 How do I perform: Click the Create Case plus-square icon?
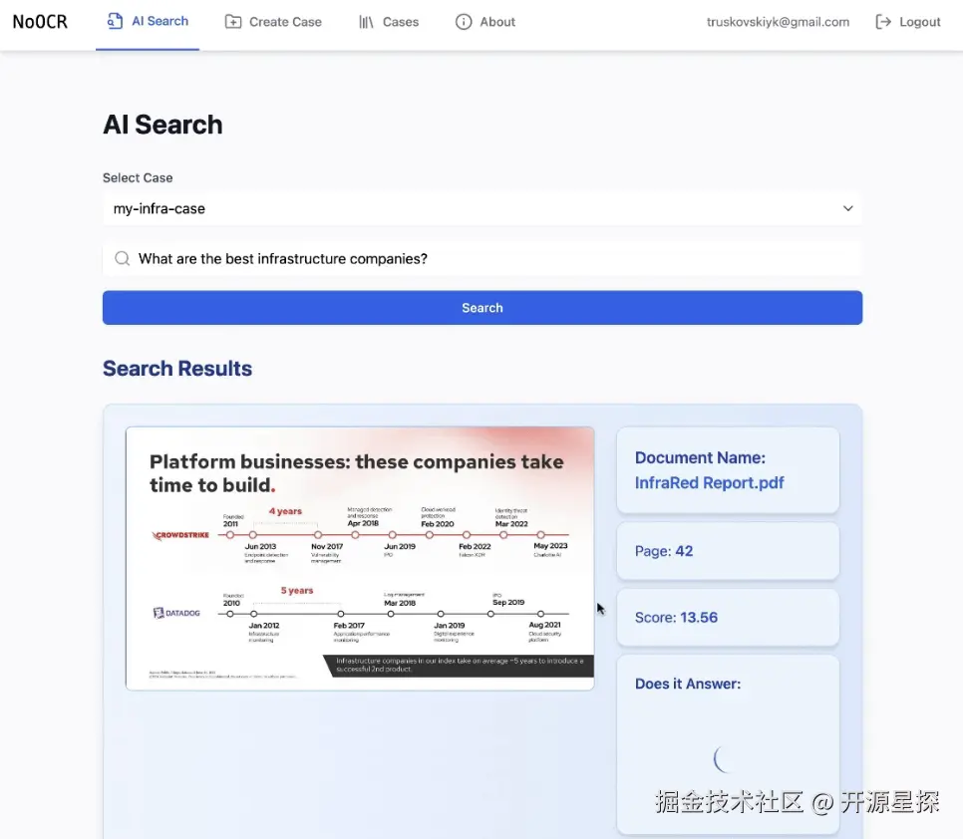click(233, 21)
